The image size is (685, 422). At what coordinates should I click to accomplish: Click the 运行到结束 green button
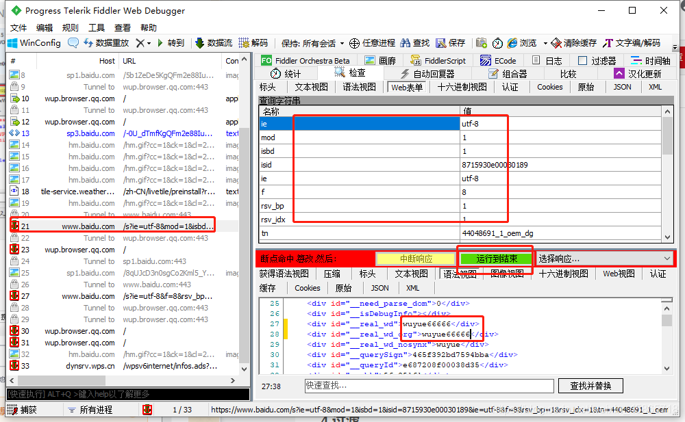496,259
